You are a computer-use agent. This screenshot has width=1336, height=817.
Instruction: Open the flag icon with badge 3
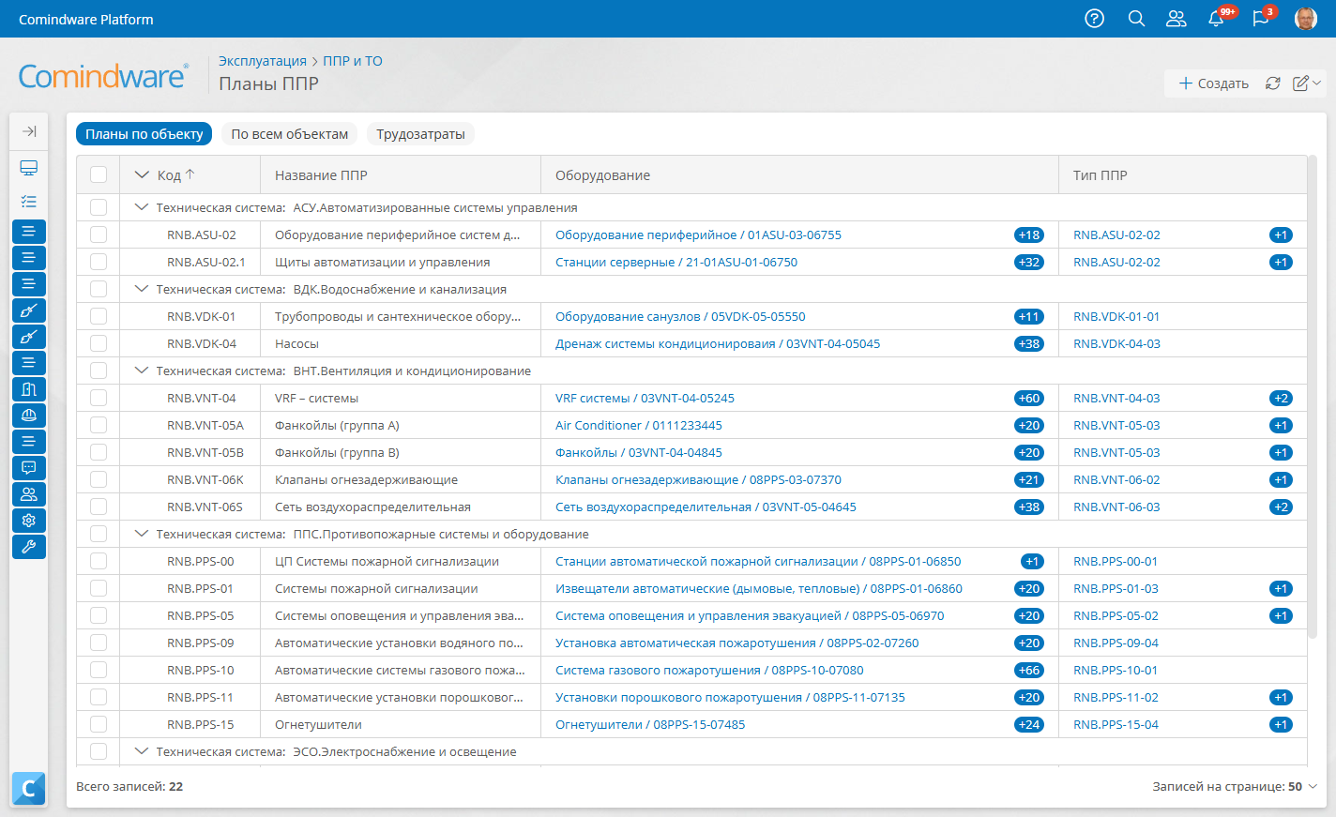[1261, 19]
